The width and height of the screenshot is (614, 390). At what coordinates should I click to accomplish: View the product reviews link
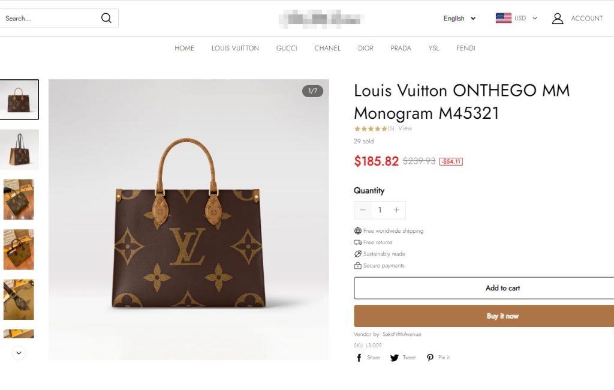click(x=405, y=128)
